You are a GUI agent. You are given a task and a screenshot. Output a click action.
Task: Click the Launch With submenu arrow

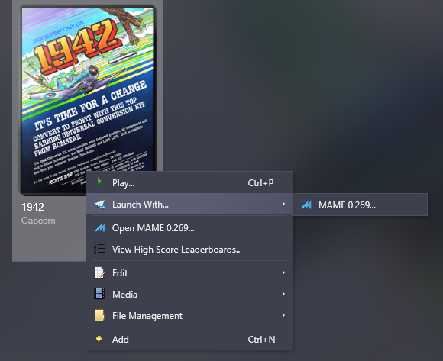tap(283, 204)
